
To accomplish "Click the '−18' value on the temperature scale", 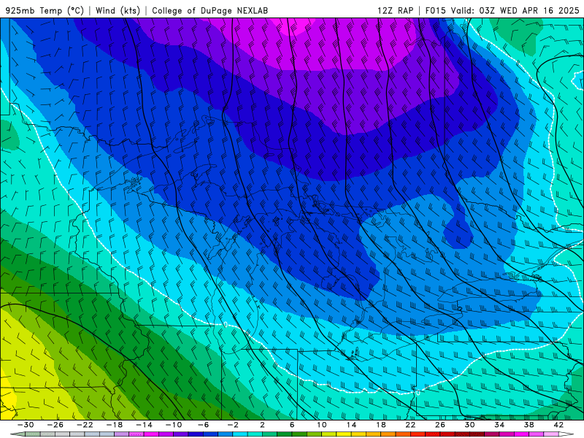I will [115, 425].
